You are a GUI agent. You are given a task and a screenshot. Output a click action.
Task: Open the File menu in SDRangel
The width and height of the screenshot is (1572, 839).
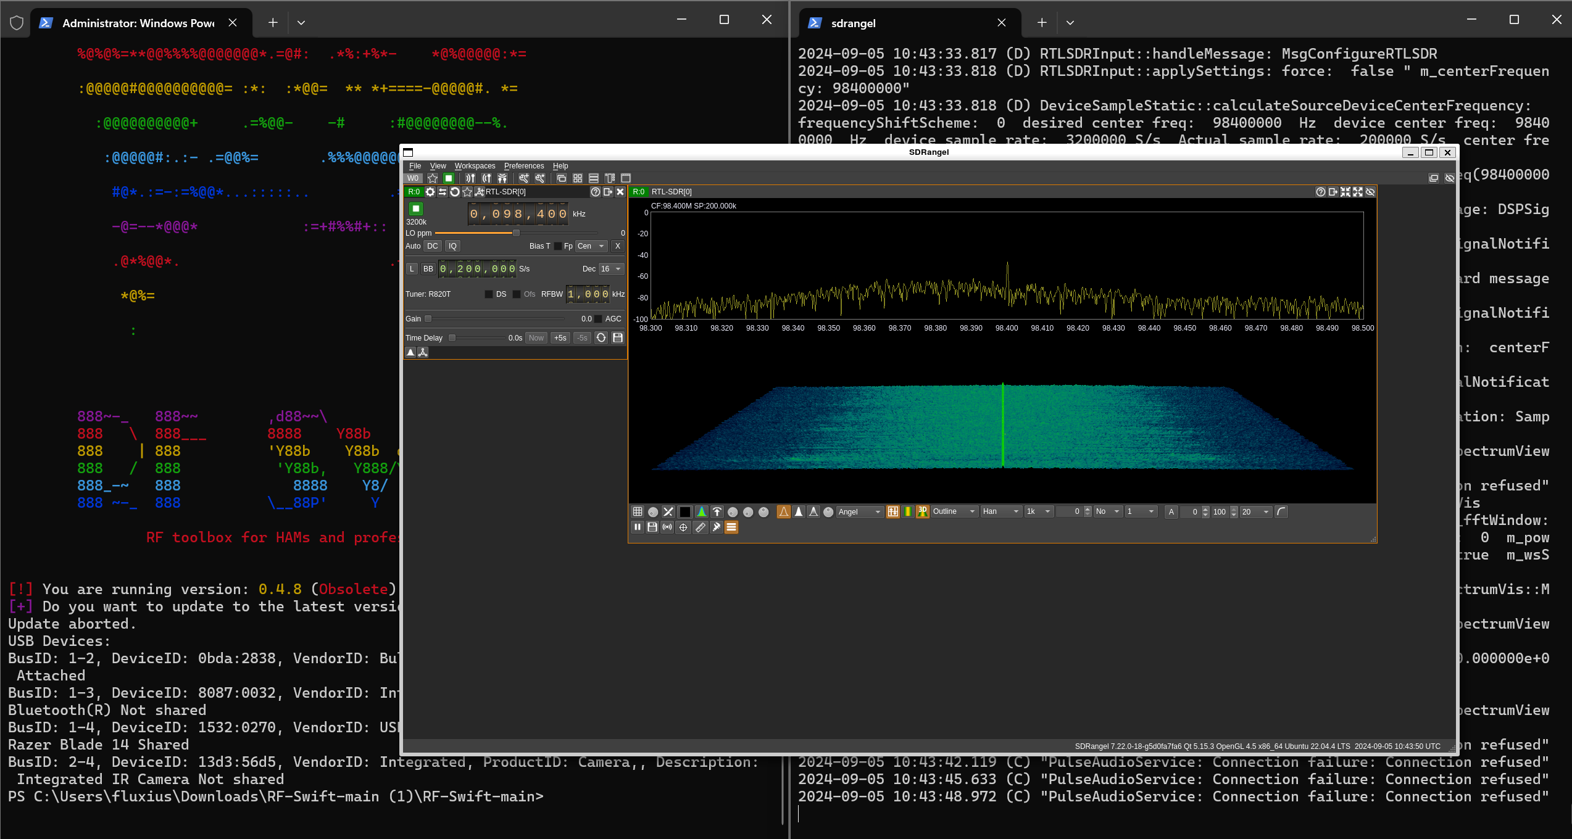pos(415,166)
